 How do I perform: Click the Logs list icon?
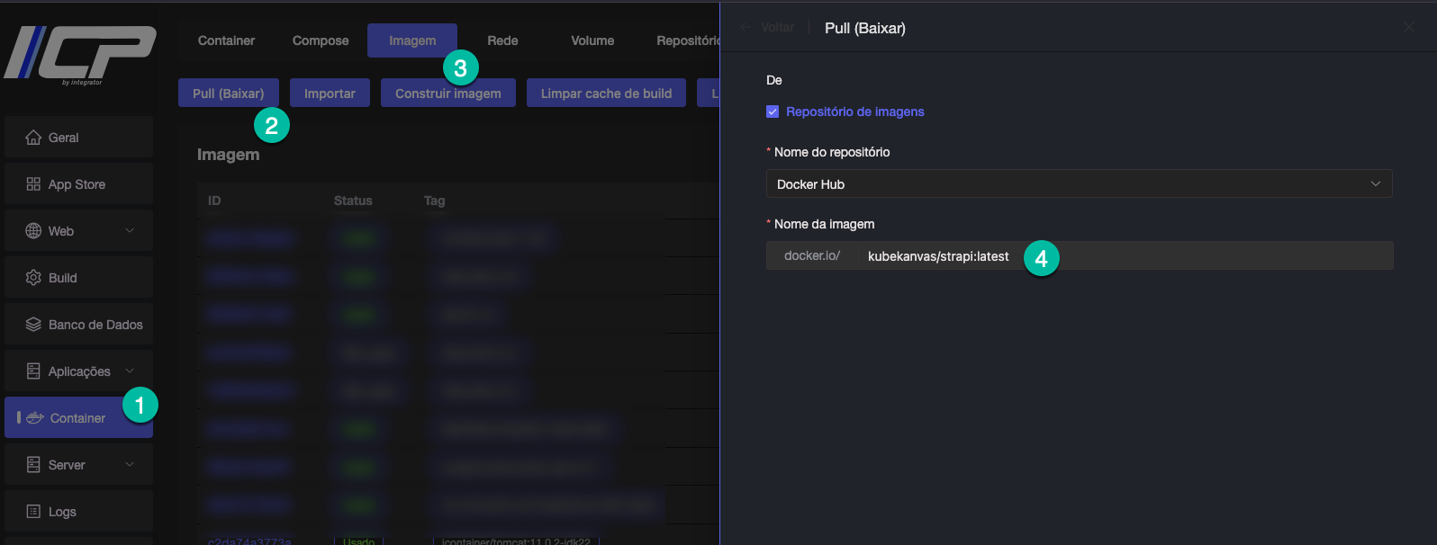(33, 512)
